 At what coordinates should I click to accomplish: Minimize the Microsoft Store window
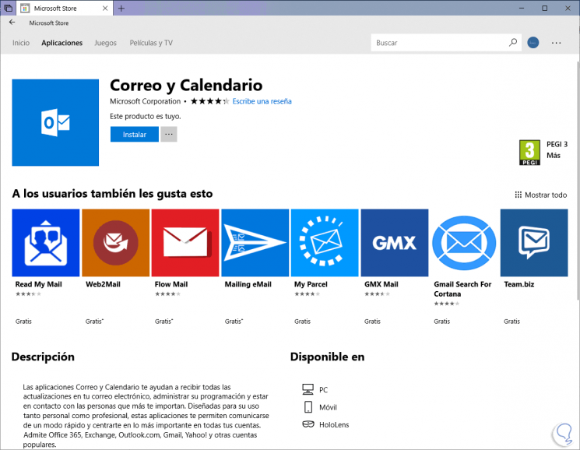[522, 8]
